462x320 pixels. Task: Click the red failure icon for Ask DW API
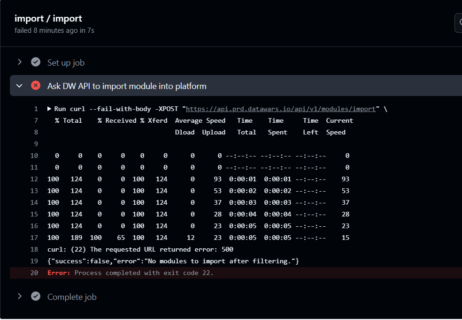point(36,86)
